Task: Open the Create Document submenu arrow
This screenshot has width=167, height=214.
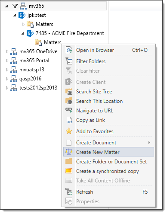Action: point(149,143)
